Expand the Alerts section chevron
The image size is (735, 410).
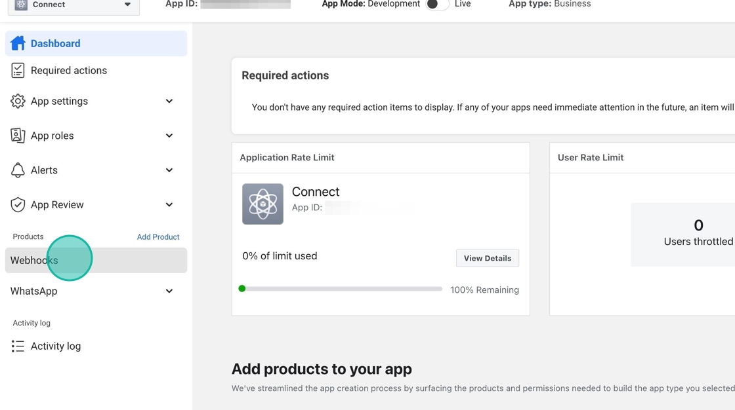coord(169,170)
